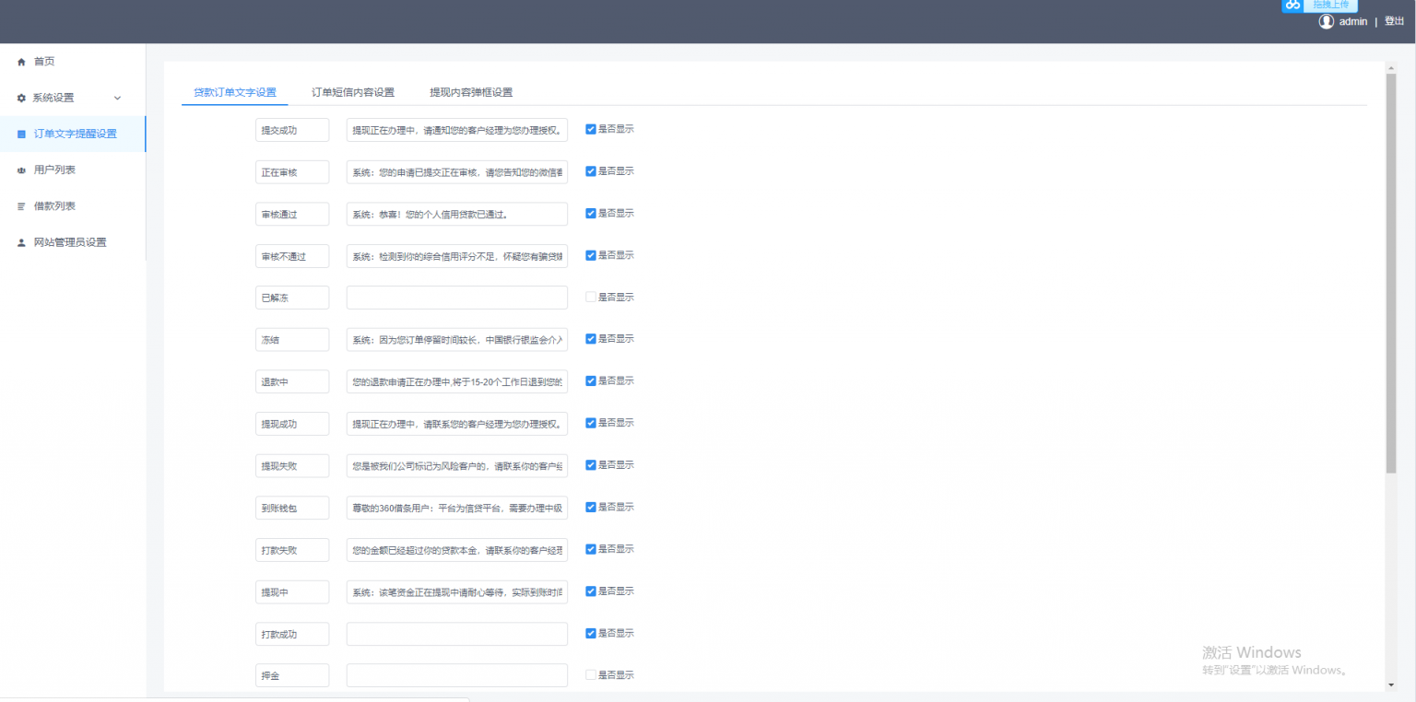The image size is (1416, 702).
Task: Click the 首页 home icon in sidebar
Action: pyautogui.click(x=20, y=61)
